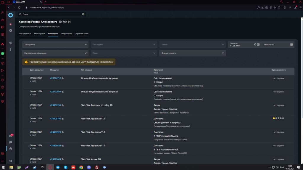Open task link 424905192

[x=55, y=119]
